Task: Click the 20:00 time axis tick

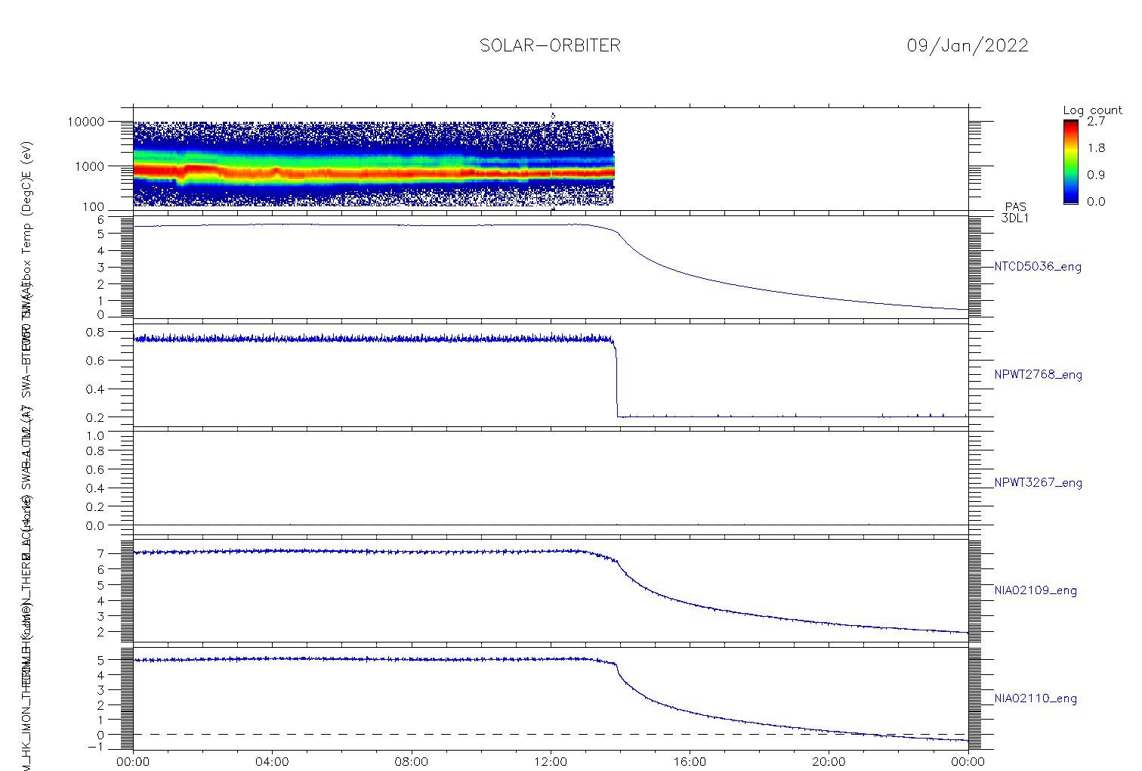Action: pyautogui.click(x=829, y=761)
